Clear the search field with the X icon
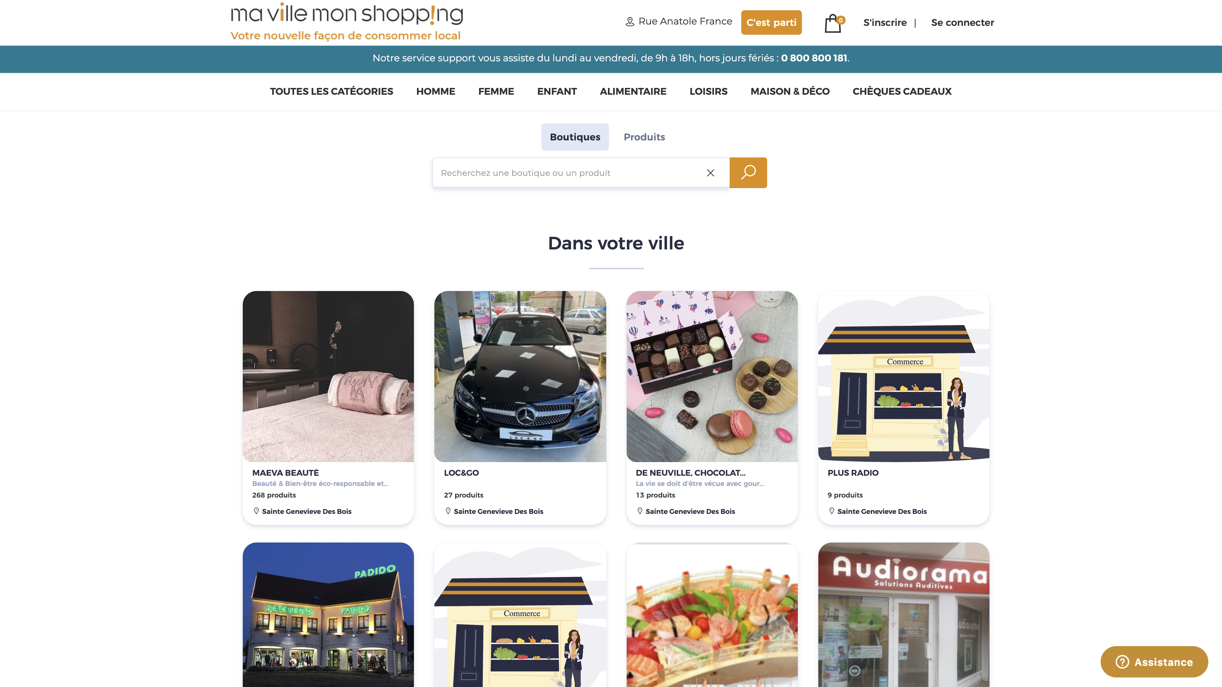This screenshot has width=1222, height=687. [710, 173]
